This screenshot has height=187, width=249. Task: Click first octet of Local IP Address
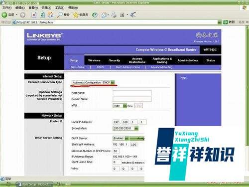[x=116, y=122]
